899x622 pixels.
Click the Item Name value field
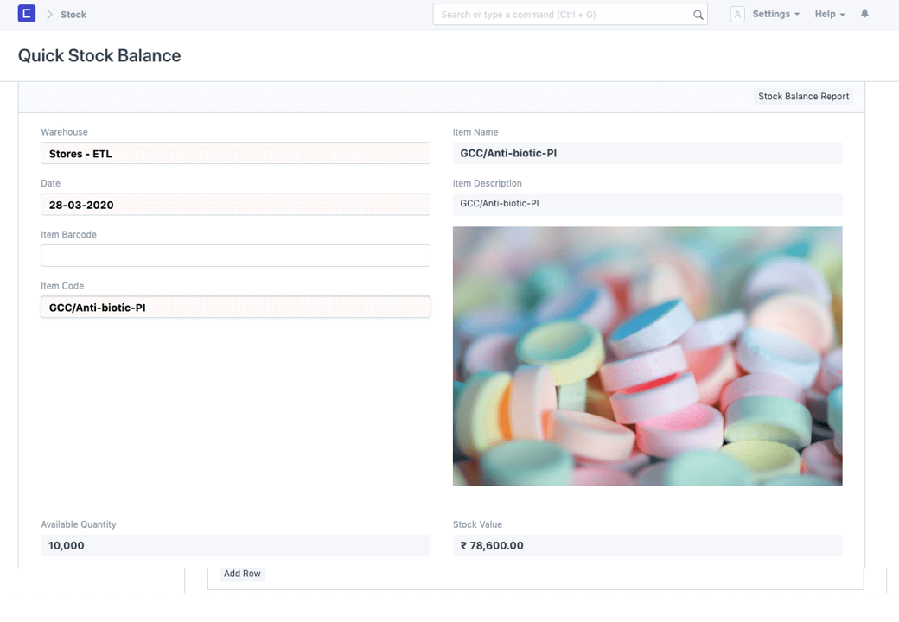647,153
